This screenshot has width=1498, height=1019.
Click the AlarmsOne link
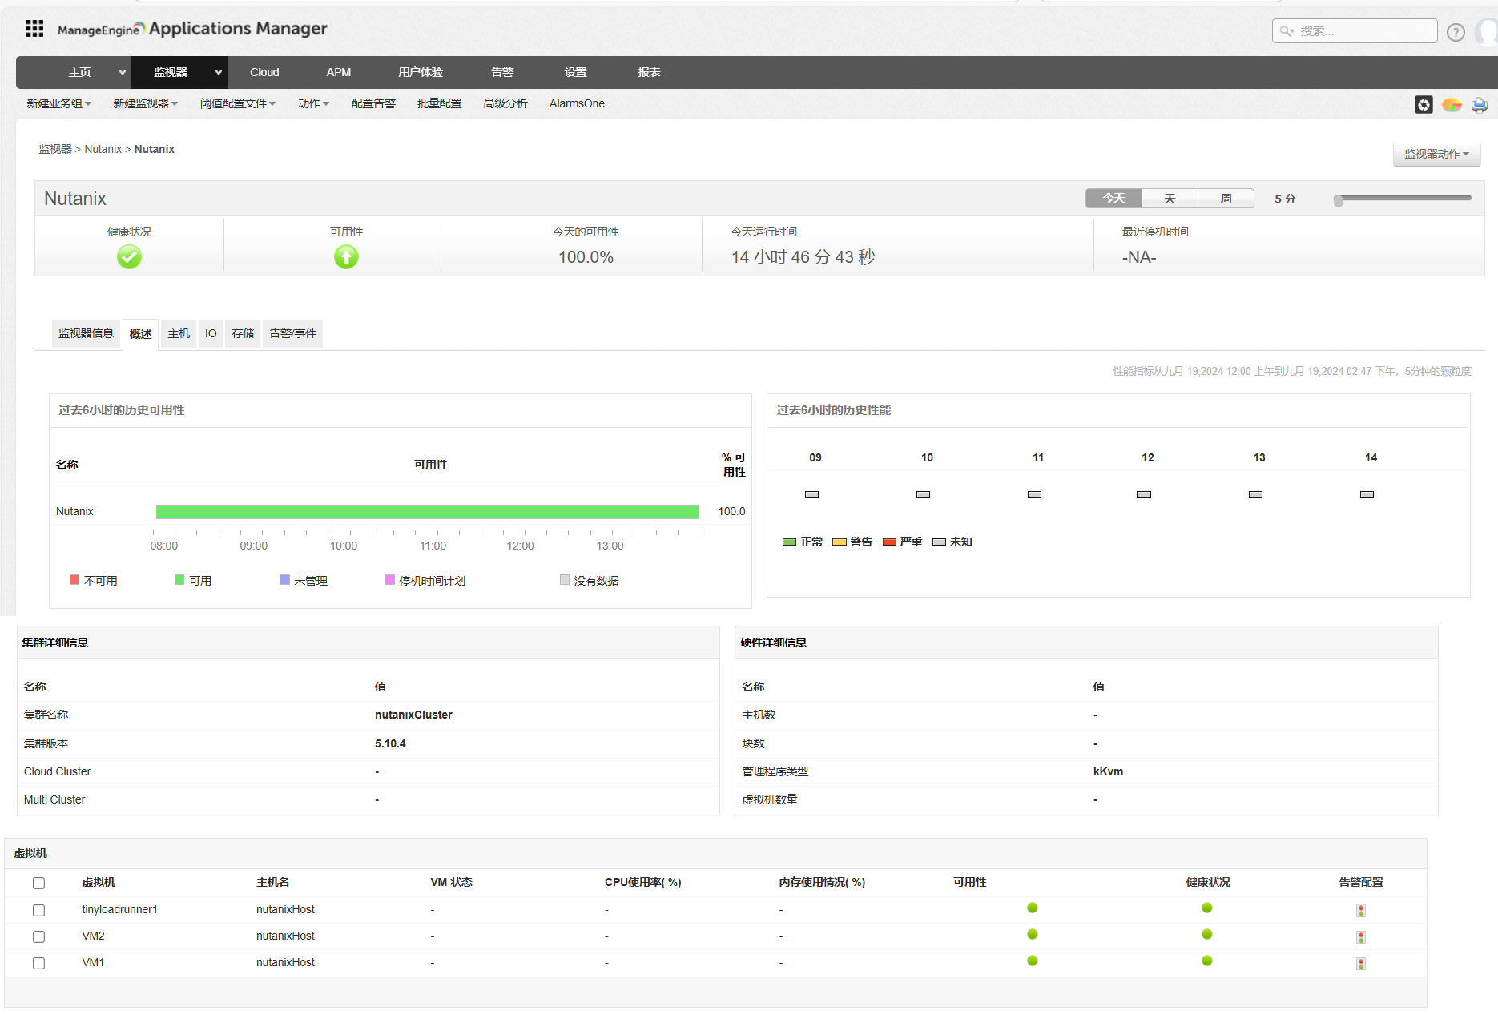pyautogui.click(x=577, y=103)
